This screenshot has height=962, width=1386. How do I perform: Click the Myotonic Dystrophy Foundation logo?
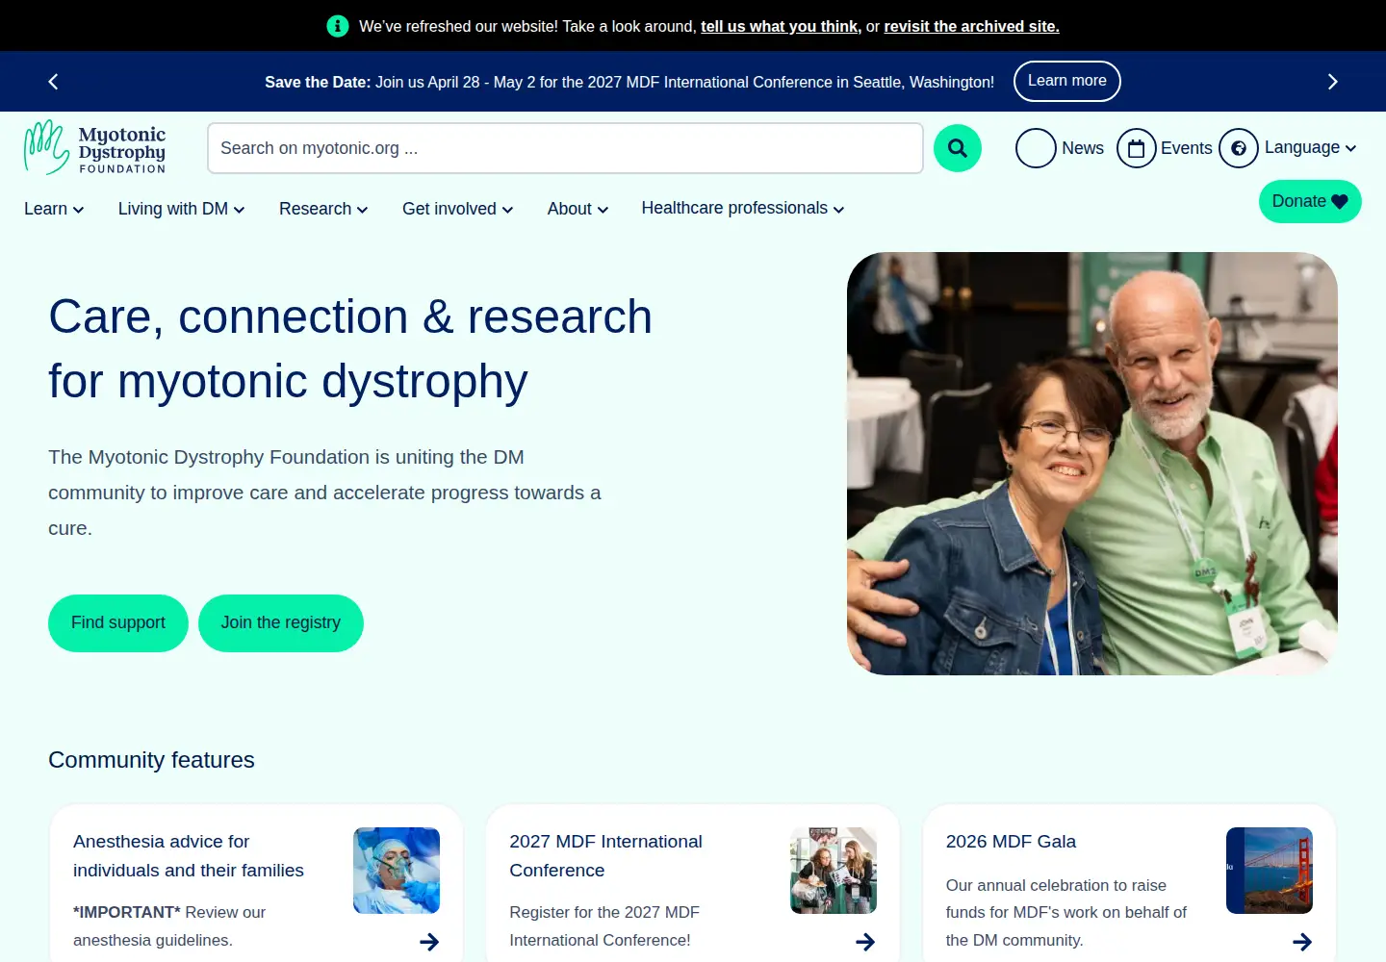click(95, 148)
